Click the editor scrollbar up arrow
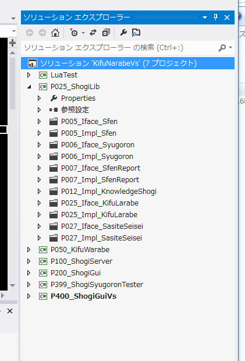This screenshot has height=361, width=245. tap(12, 53)
